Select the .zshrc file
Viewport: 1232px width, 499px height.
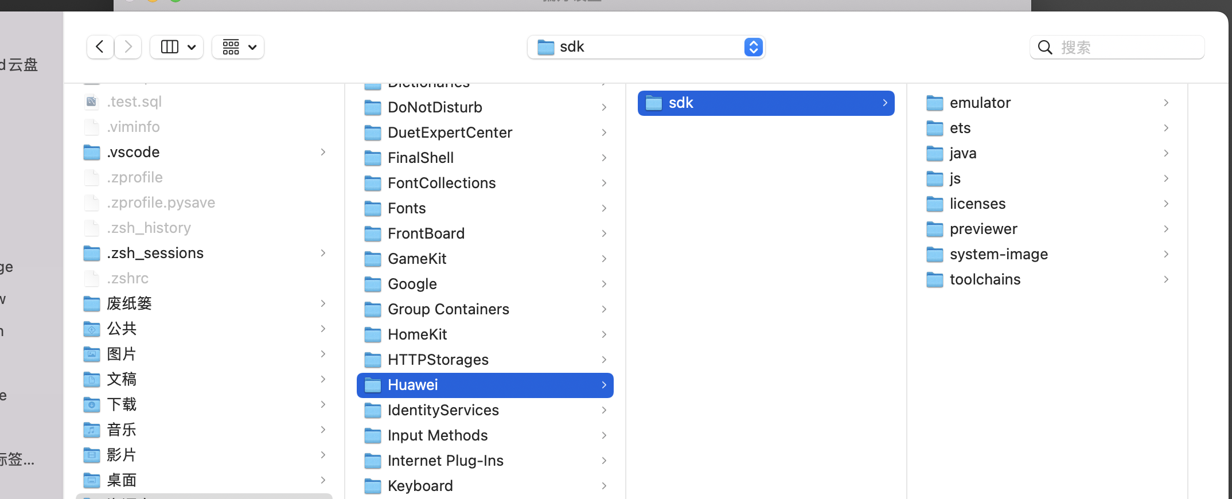[x=127, y=278]
